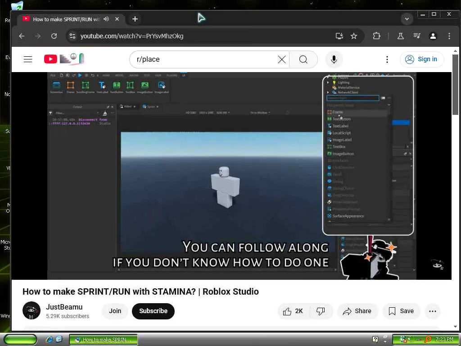Click the browser forward arrow
The width and height of the screenshot is (461, 346).
[x=38, y=36]
